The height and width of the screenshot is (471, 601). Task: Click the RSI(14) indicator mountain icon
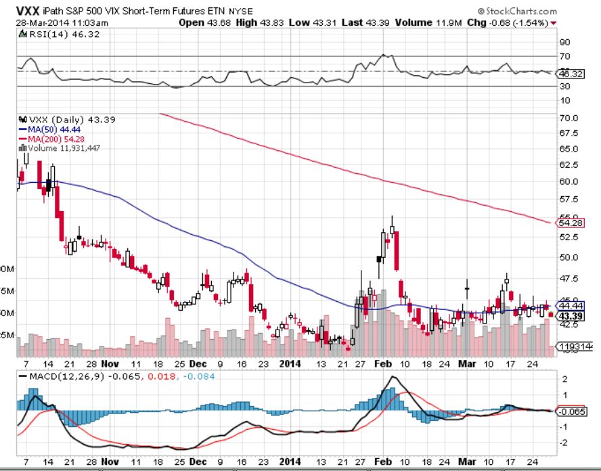[x=19, y=32]
